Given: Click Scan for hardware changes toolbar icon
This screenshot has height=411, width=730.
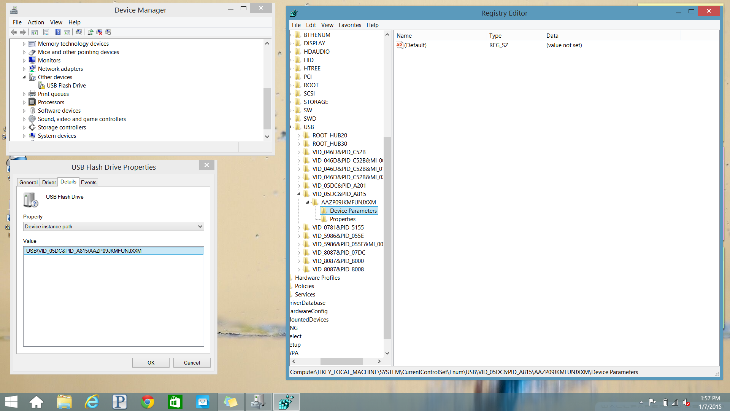Looking at the screenshot, I should coord(79,32).
